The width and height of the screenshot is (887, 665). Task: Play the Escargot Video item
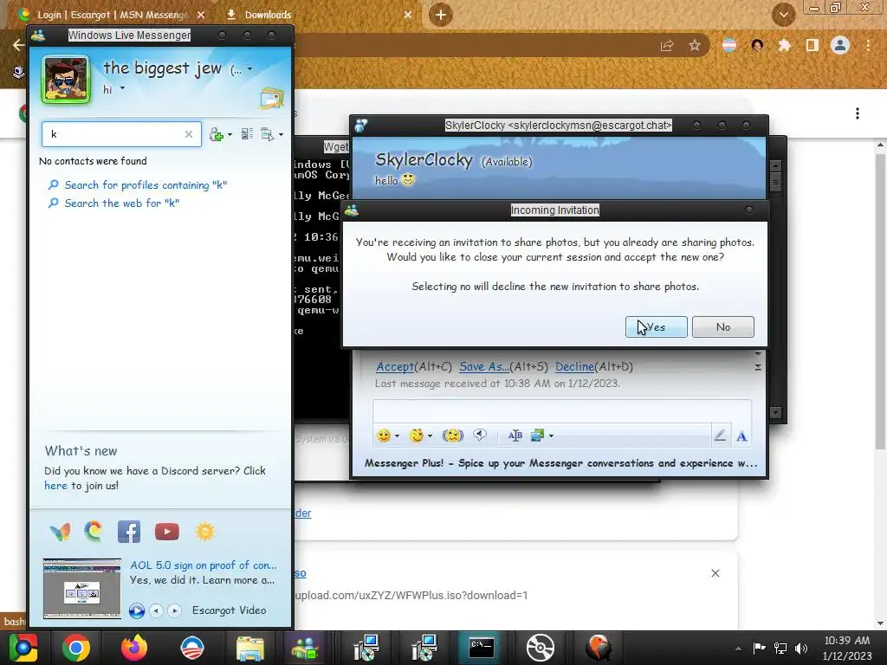(136, 610)
